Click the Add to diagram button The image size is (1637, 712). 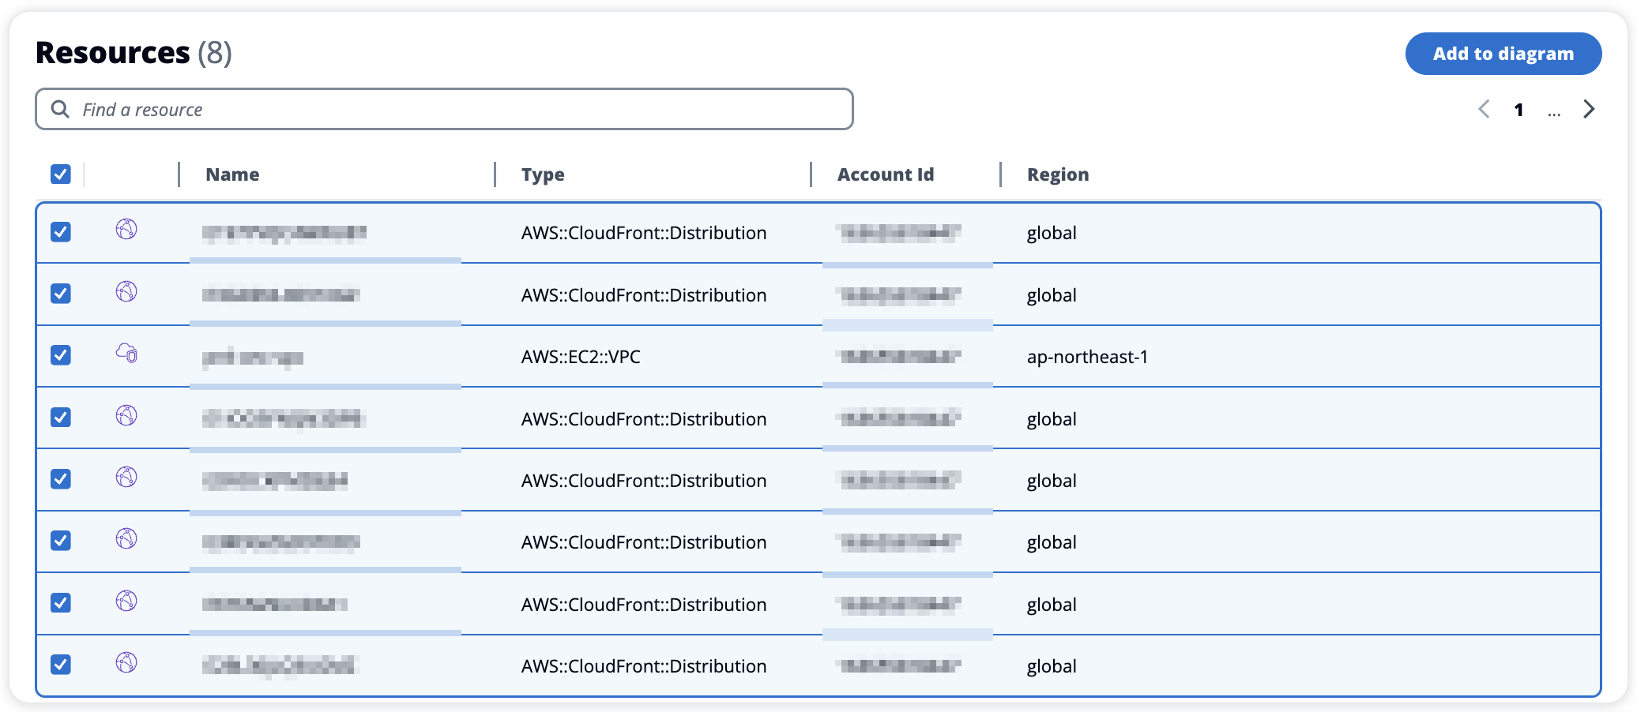point(1503,54)
